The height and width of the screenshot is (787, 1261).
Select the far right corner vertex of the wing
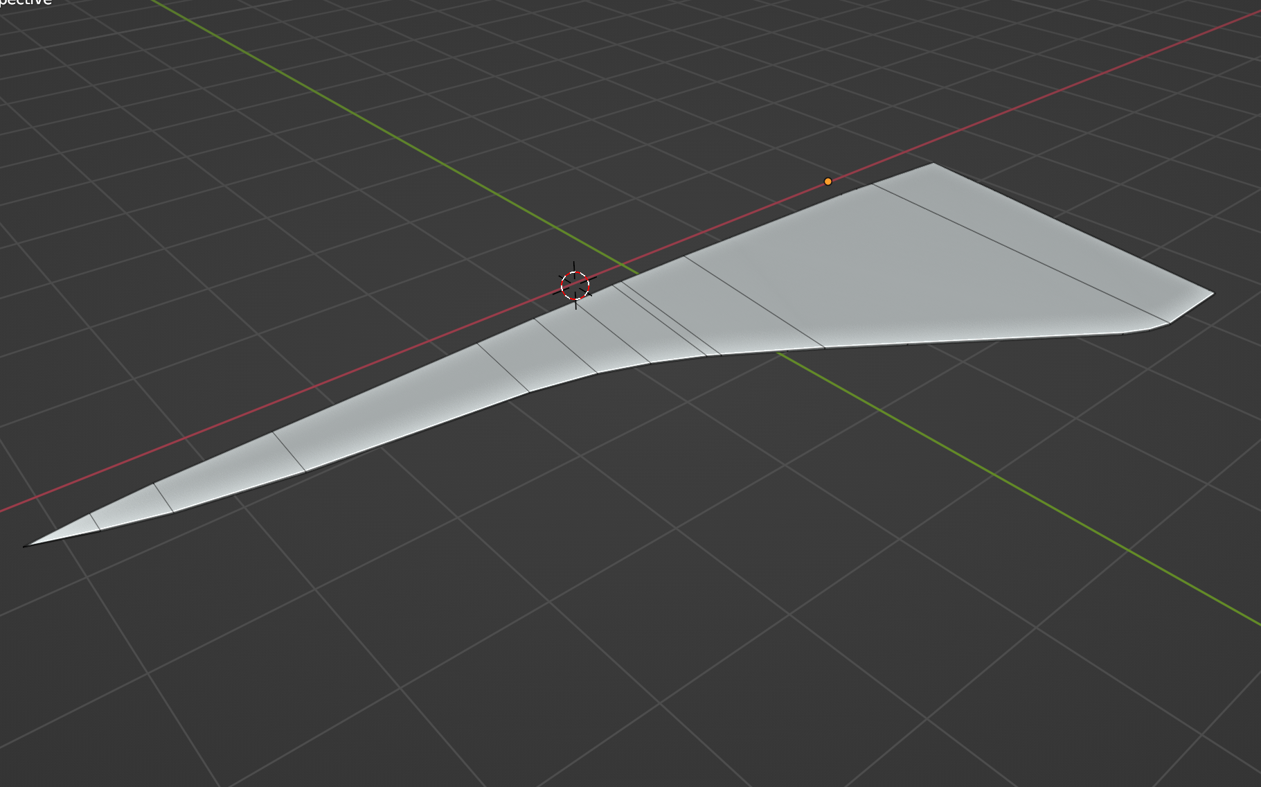[1213, 293]
